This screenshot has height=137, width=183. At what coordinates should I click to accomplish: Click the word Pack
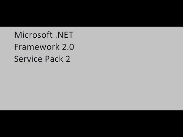click(x=54, y=59)
